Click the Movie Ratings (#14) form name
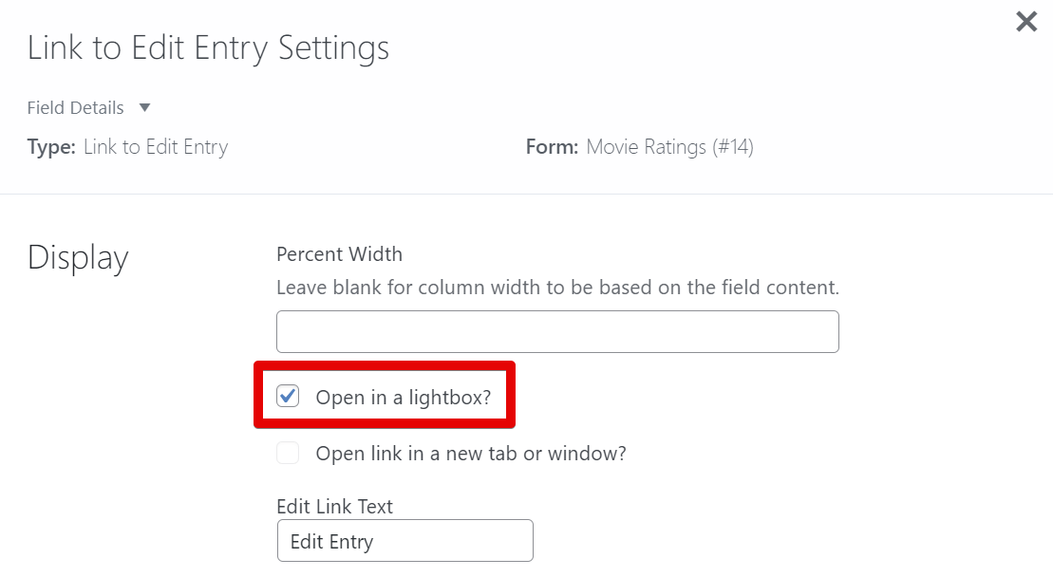The width and height of the screenshot is (1053, 577). 669,147
